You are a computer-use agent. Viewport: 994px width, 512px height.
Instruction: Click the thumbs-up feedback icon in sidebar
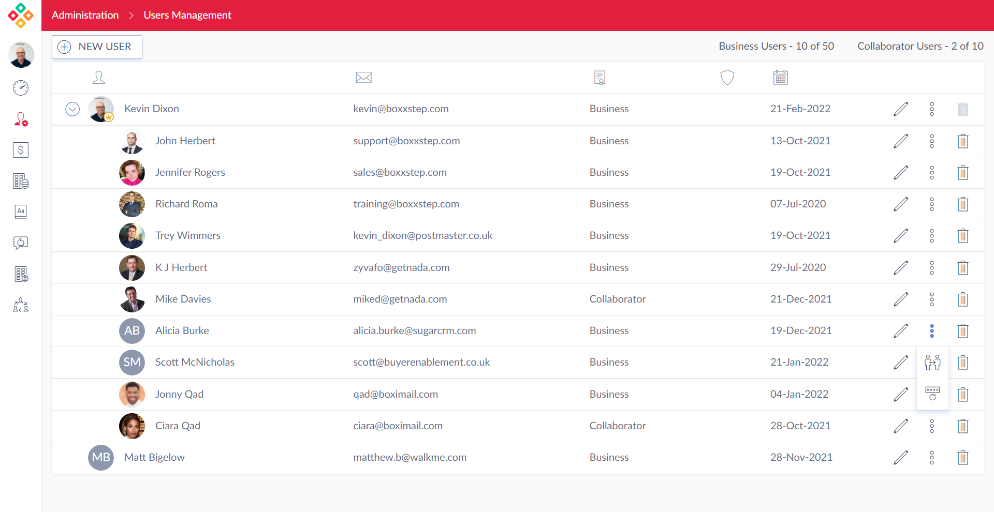pos(21,243)
